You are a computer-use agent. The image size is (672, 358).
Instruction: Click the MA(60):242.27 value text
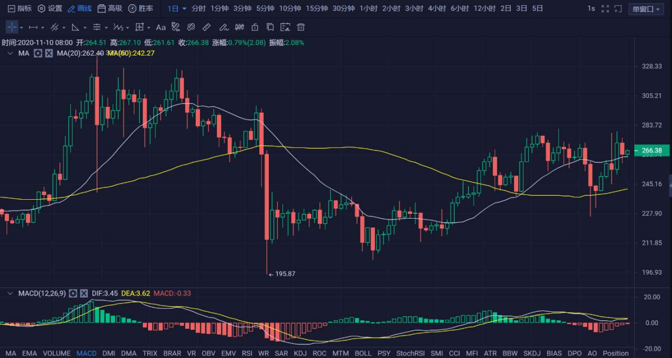point(131,53)
